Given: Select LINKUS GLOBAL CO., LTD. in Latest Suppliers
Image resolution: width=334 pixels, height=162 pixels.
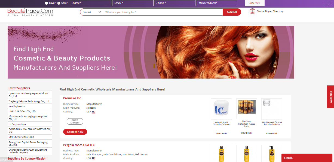Looking at the screenshot, I should [x=22, y=111].
